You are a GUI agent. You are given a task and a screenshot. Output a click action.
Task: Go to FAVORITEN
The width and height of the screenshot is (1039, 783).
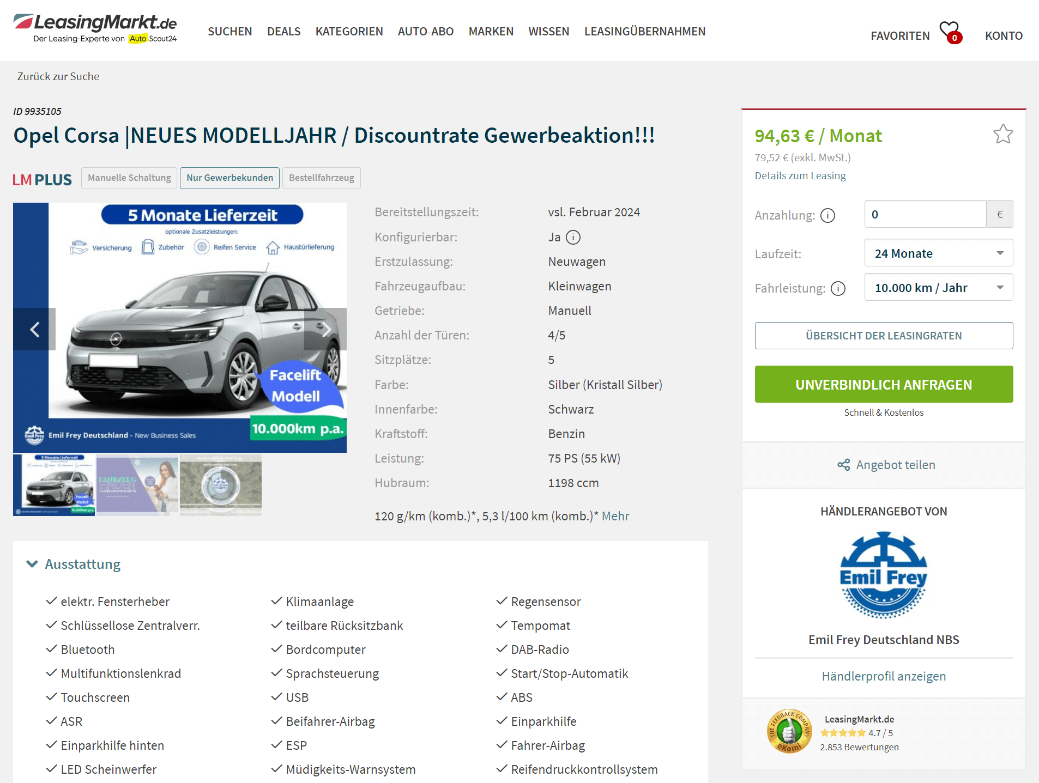click(900, 36)
